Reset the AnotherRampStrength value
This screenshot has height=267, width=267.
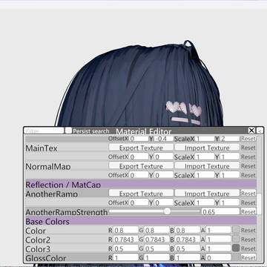coord(248,211)
